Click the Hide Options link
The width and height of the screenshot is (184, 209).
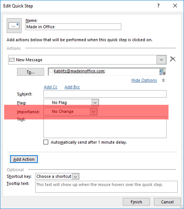point(144,80)
